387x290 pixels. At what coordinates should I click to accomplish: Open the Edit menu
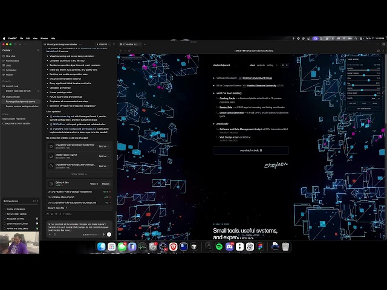[x=28, y=39]
